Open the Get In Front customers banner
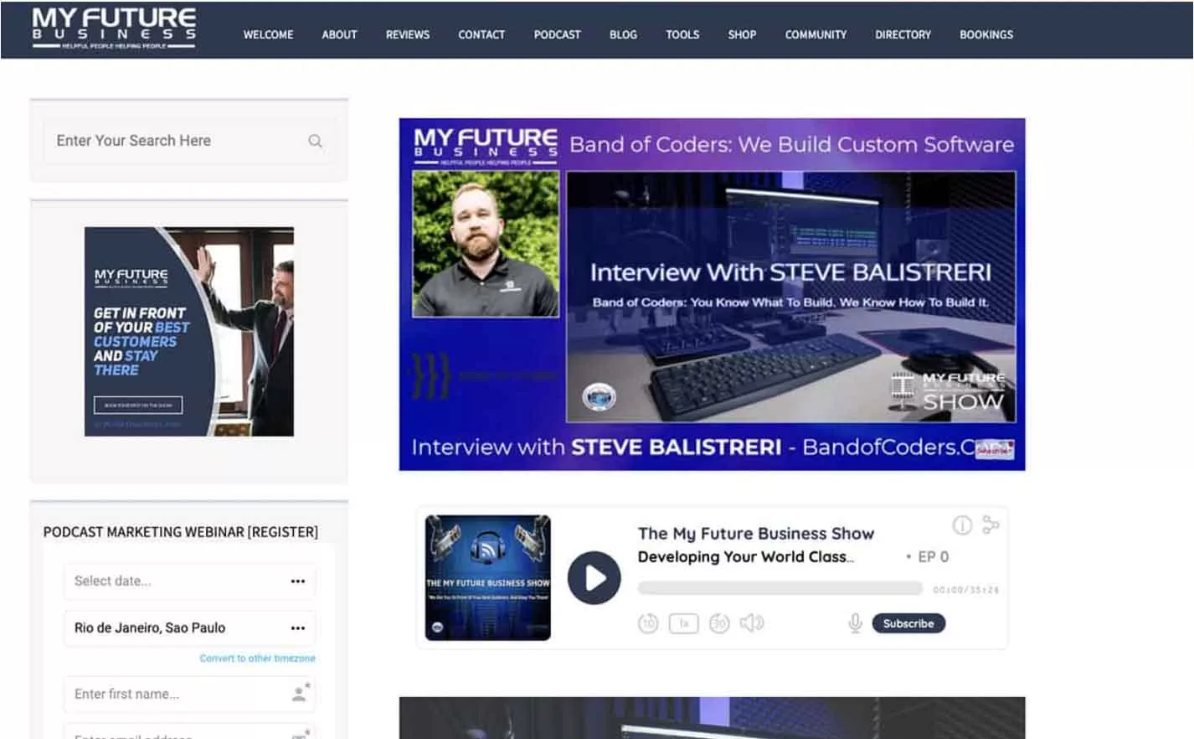 click(189, 332)
